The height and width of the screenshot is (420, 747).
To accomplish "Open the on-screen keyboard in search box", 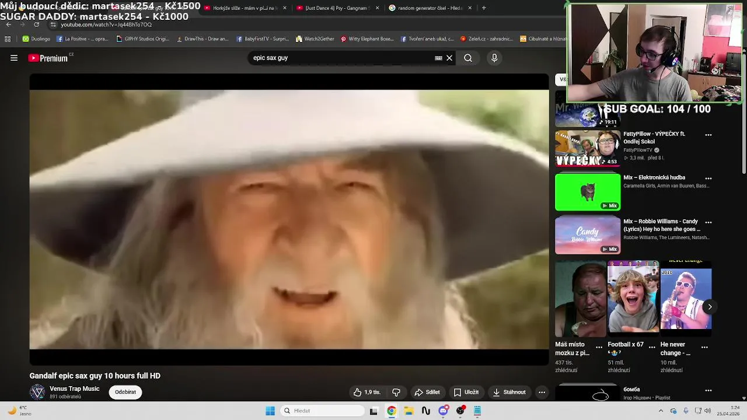I will coord(438,58).
